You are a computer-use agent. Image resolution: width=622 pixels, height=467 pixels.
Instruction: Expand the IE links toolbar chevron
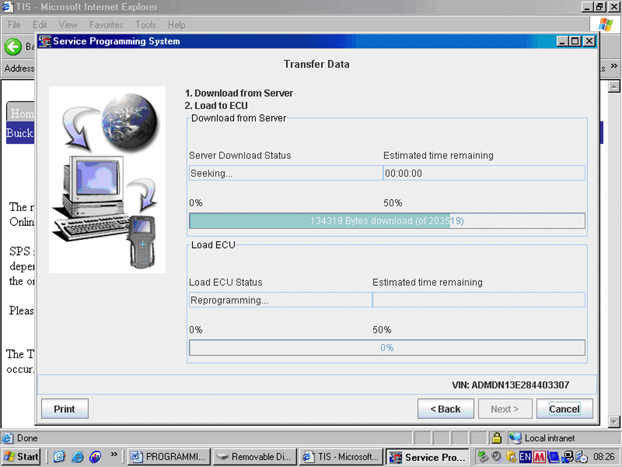614,68
